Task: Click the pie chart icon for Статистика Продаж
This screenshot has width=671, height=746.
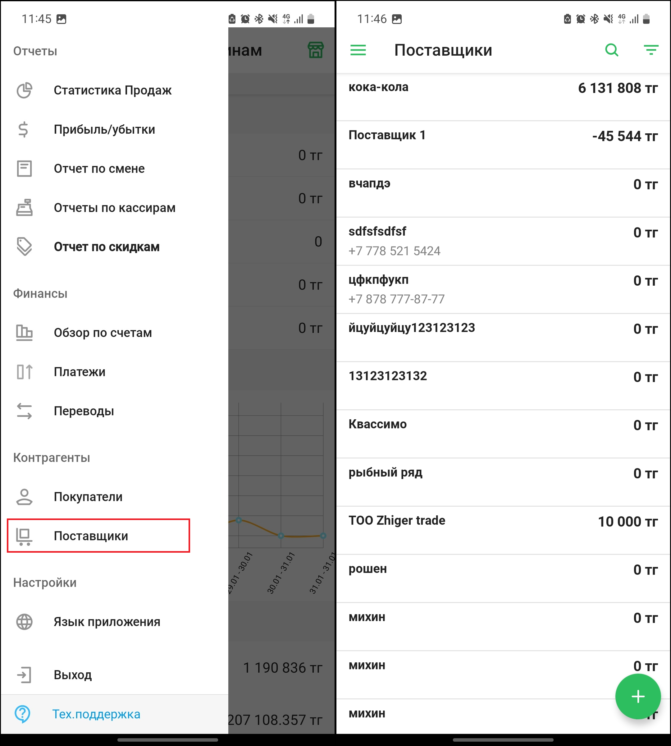Action: coord(24,90)
